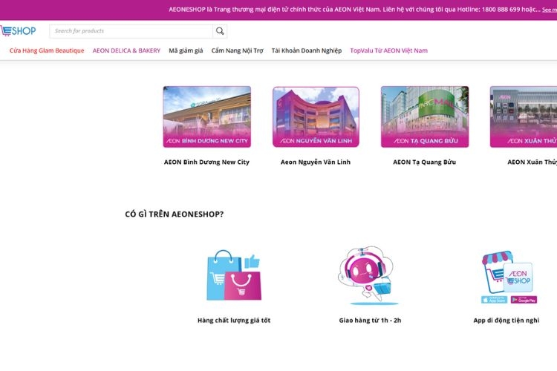Open Cửa Hàng Glam Beautique menu
557x371 pixels.
click(x=47, y=50)
